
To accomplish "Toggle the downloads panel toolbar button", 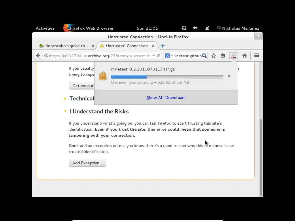I will pos(233,56).
